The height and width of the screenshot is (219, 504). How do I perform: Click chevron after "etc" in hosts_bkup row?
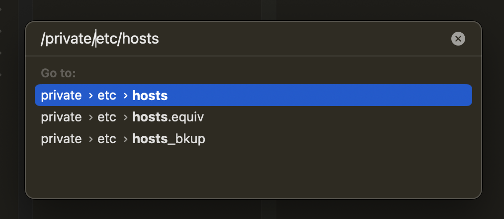124,139
